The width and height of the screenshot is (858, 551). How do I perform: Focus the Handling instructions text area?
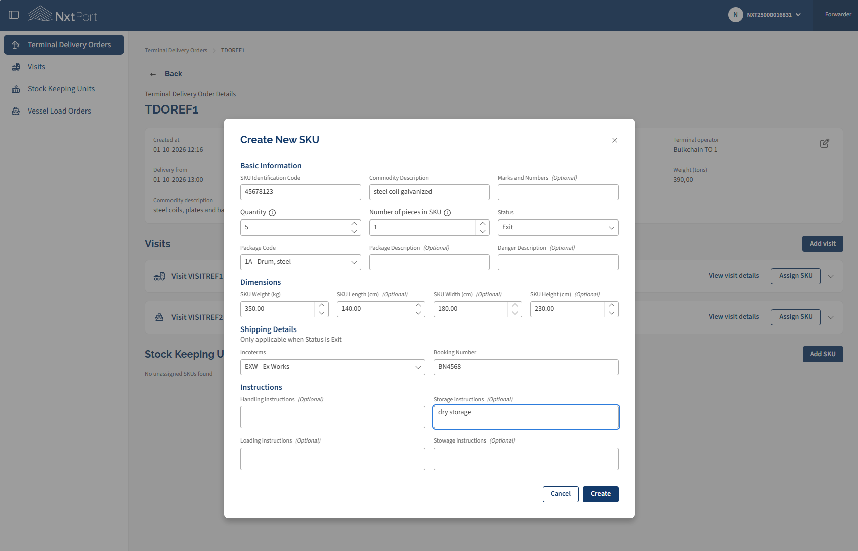333,417
